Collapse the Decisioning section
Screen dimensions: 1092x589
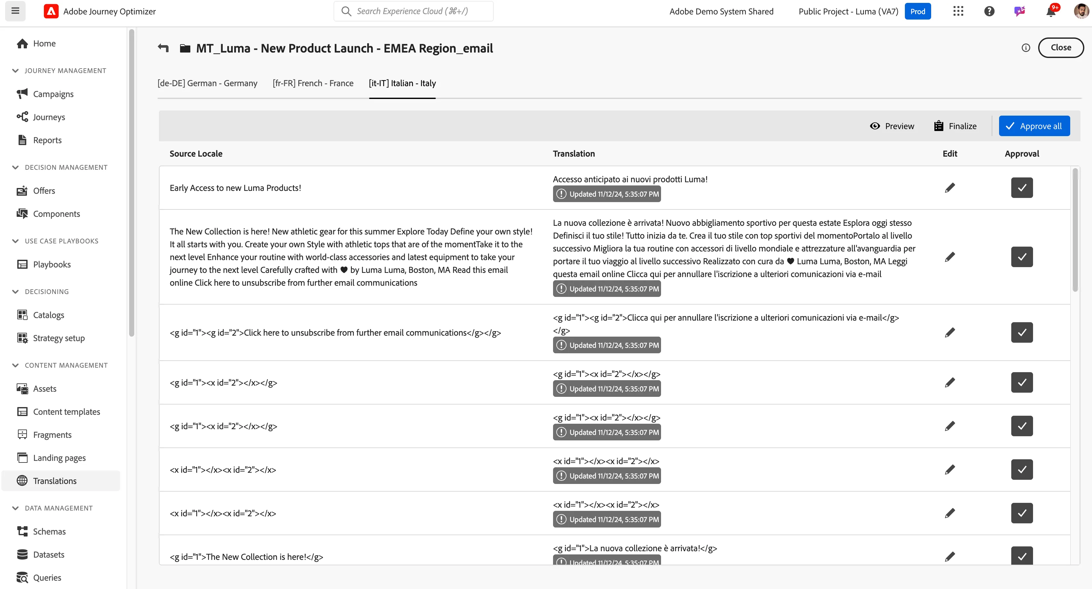click(16, 291)
